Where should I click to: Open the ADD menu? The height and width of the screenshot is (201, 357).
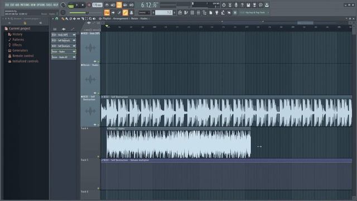[x=17, y=5]
